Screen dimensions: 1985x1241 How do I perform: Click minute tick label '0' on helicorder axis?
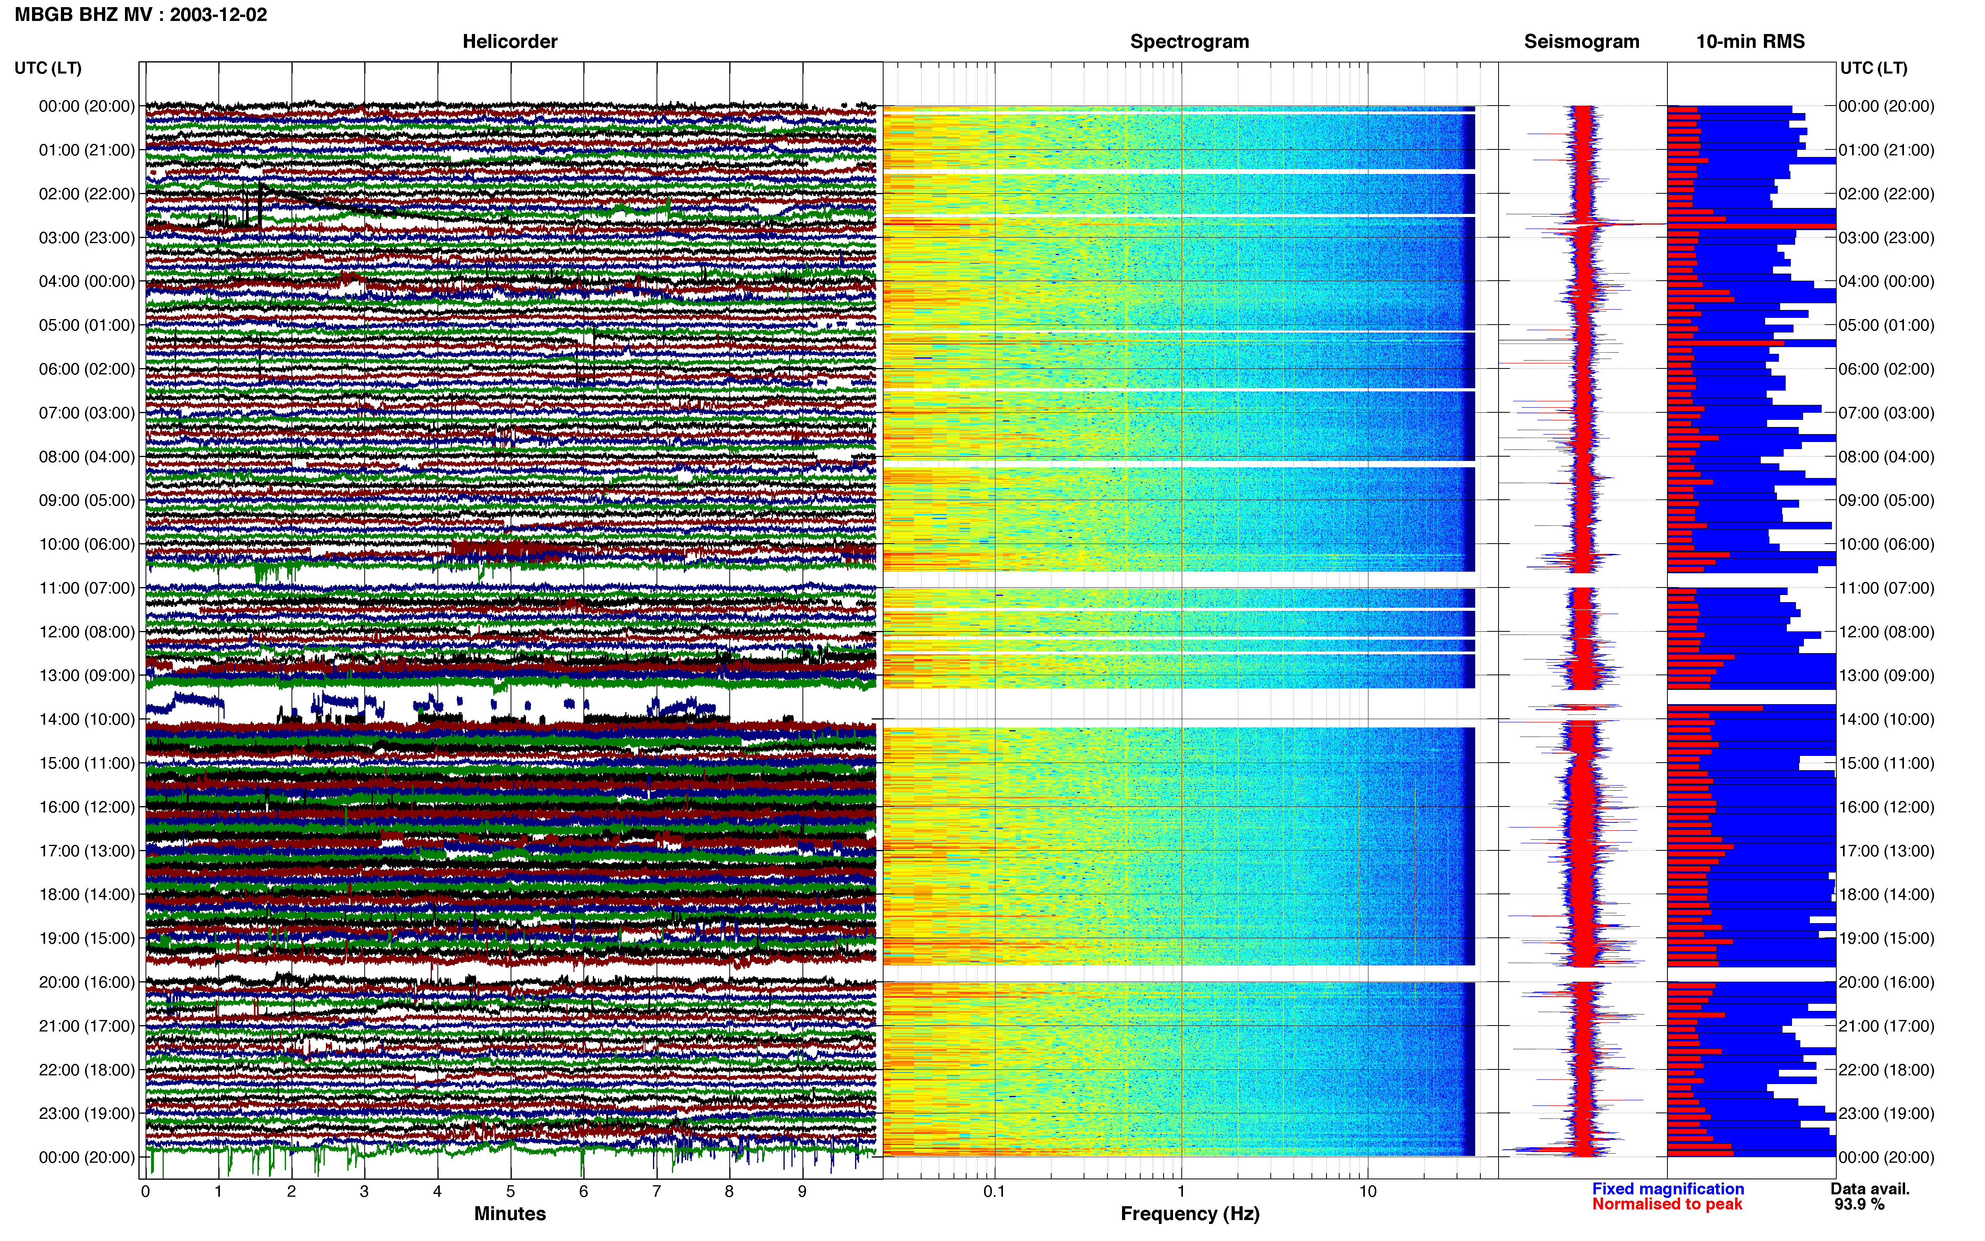click(145, 1192)
